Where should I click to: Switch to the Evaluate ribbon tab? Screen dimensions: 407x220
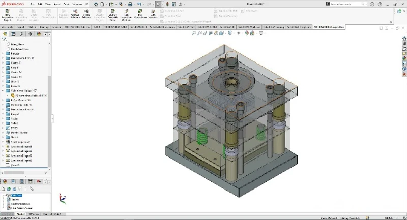tap(56, 27)
